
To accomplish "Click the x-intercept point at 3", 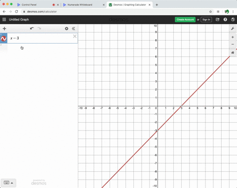I will coord(181,106).
